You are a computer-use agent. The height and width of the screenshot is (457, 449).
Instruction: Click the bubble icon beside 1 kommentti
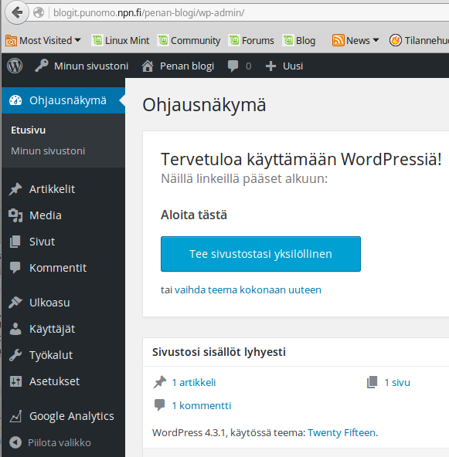point(159,405)
